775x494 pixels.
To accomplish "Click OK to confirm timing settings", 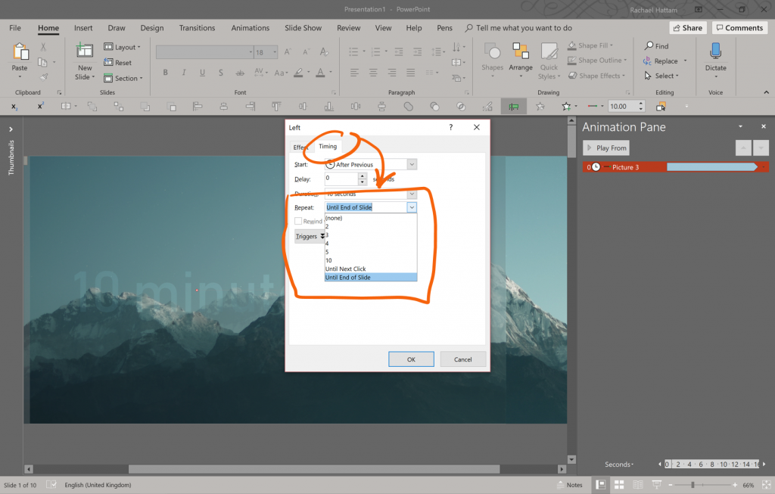I will coord(411,359).
